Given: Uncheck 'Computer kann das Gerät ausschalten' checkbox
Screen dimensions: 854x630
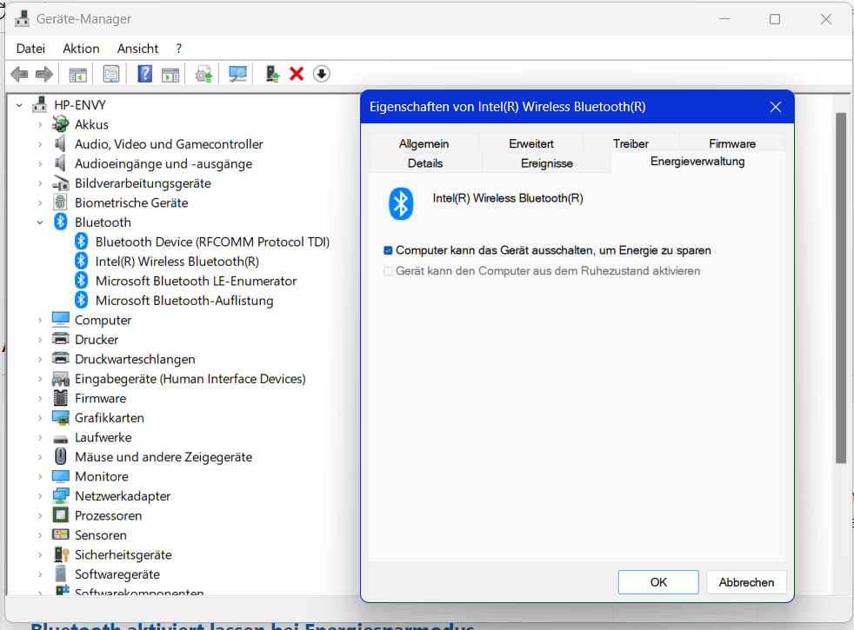Looking at the screenshot, I should click(388, 250).
